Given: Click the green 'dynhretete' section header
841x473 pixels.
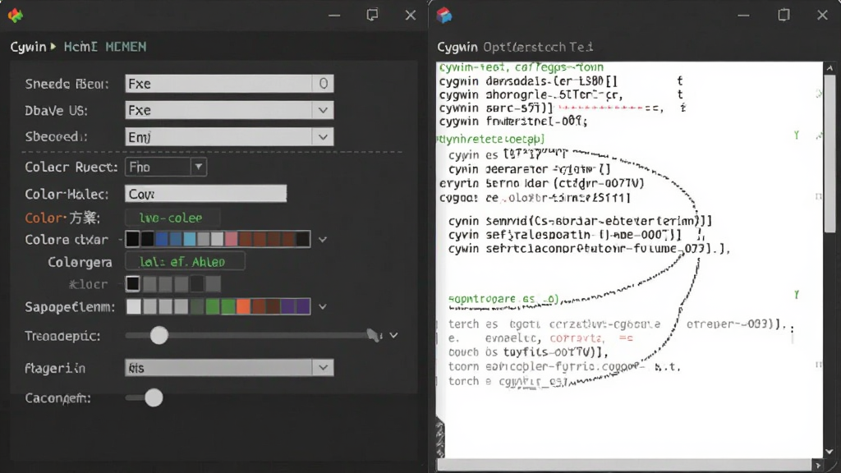Looking at the screenshot, I should [x=491, y=140].
